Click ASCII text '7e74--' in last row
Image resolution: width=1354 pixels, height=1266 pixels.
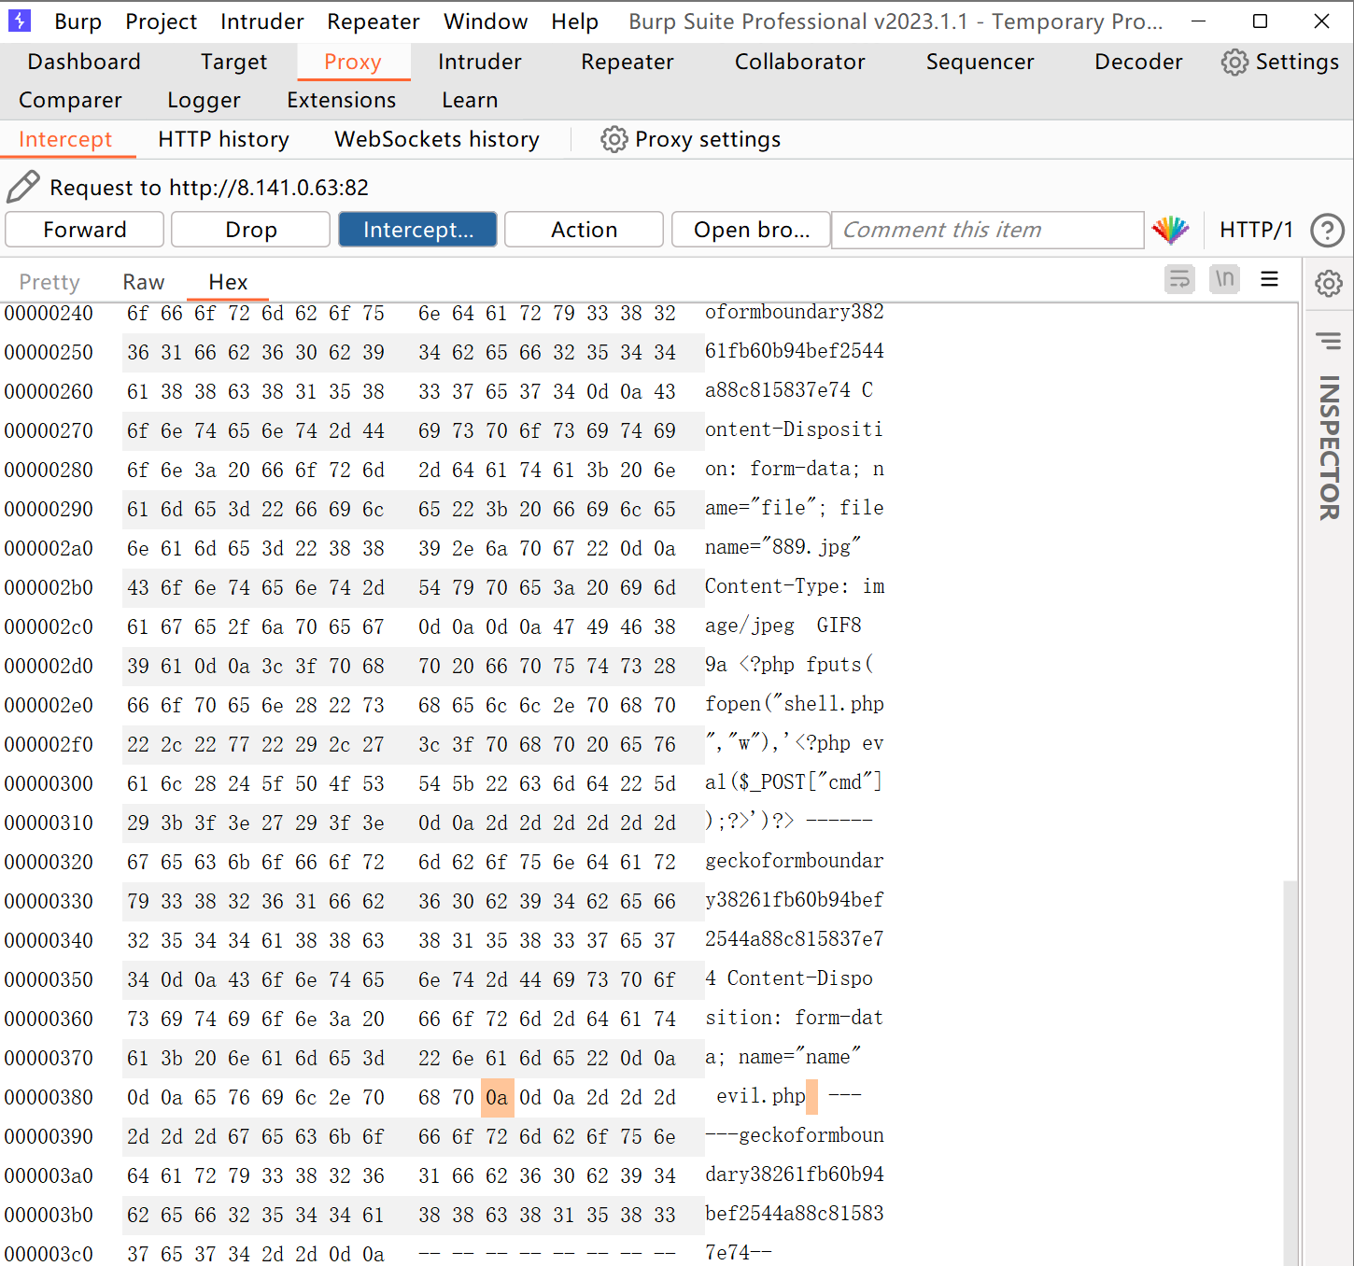[738, 1252]
